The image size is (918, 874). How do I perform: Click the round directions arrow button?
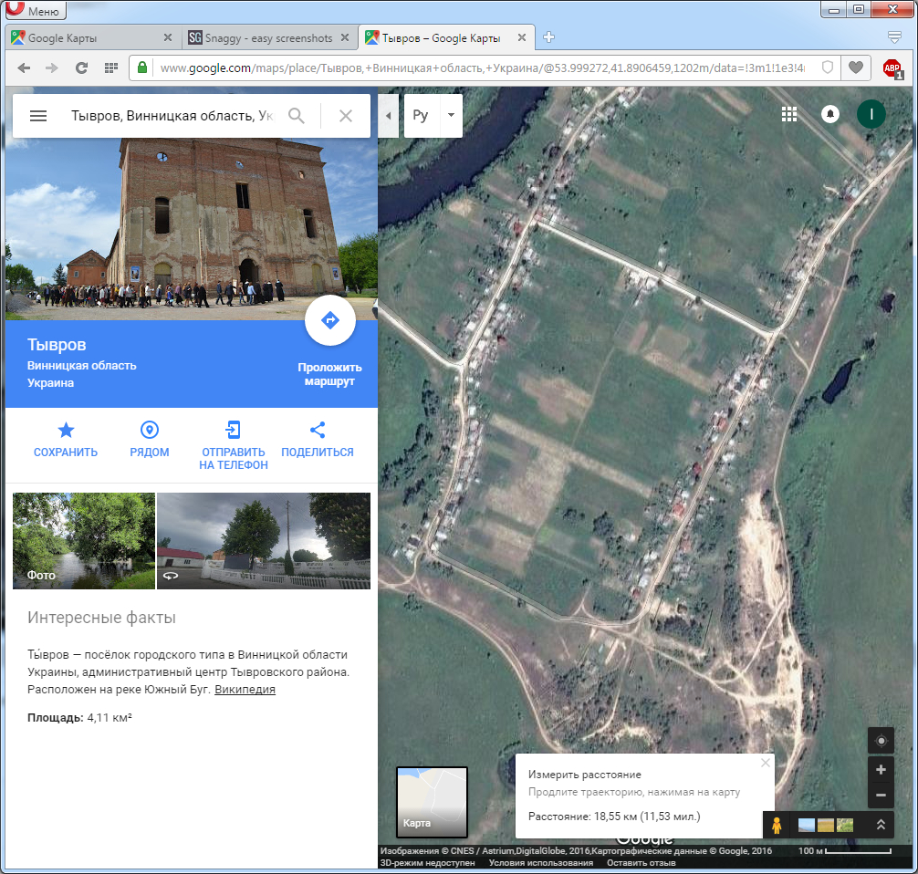pyautogui.click(x=330, y=320)
